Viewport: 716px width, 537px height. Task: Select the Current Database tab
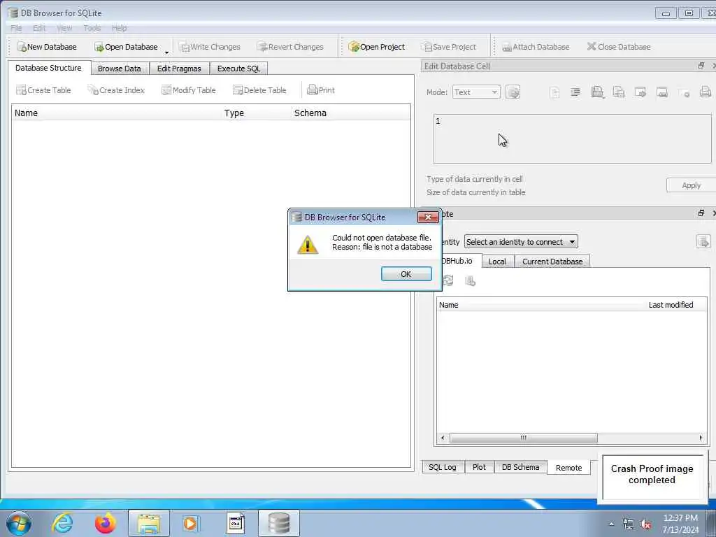pos(552,262)
